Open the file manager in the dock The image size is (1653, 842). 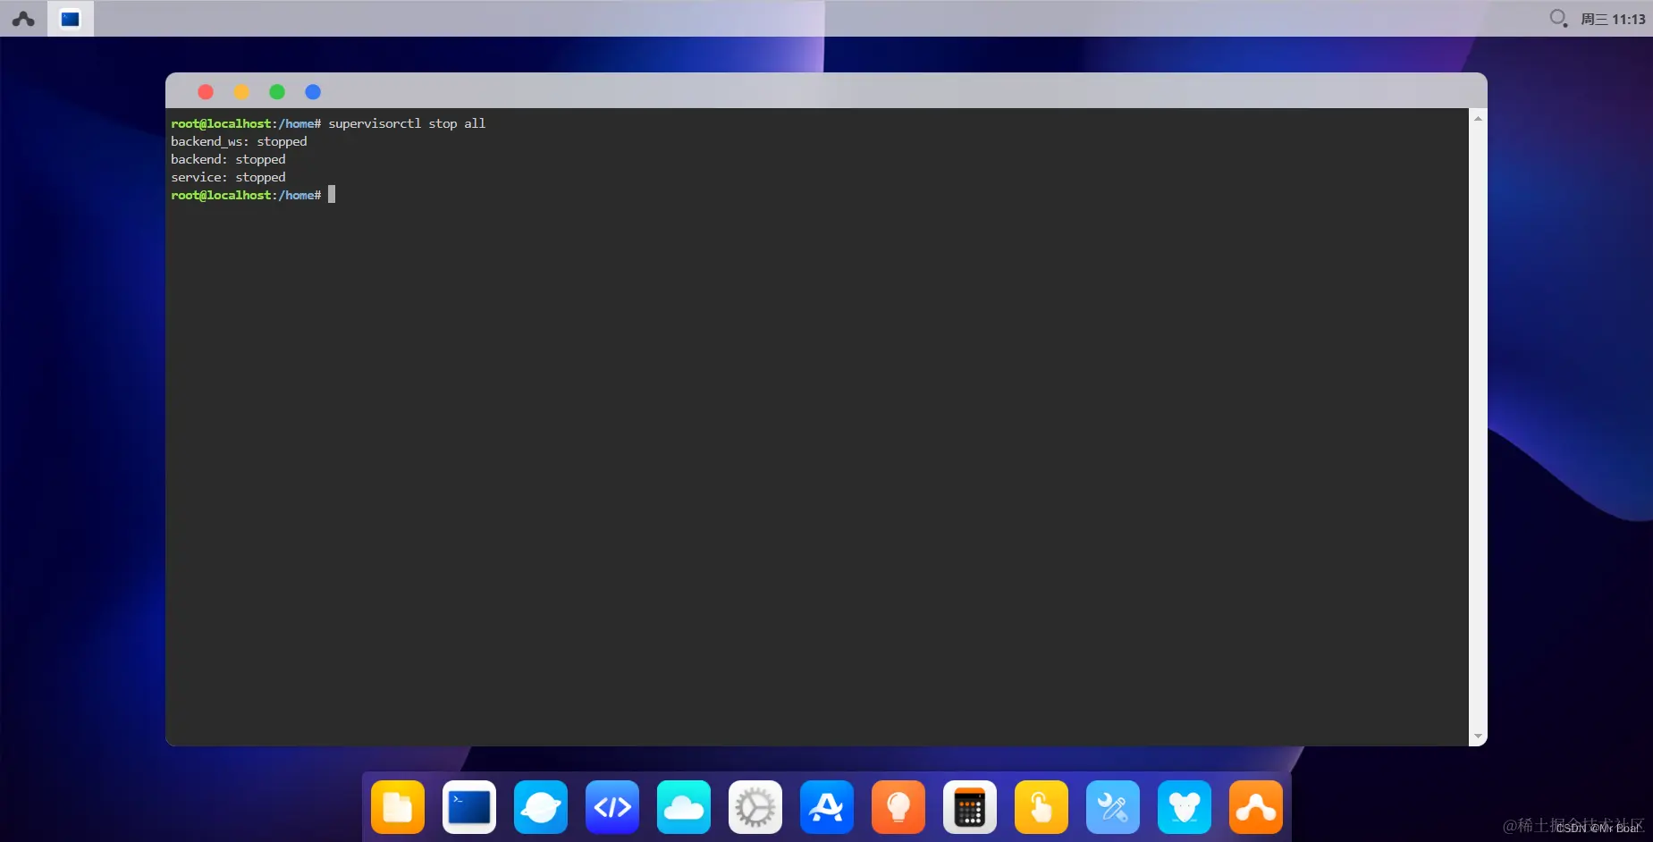pyautogui.click(x=398, y=807)
